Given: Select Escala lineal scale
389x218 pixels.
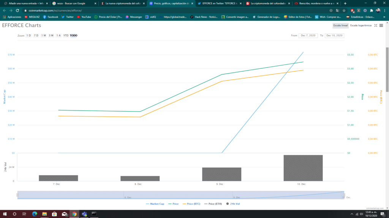Looking at the screenshot, I should [340, 25].
